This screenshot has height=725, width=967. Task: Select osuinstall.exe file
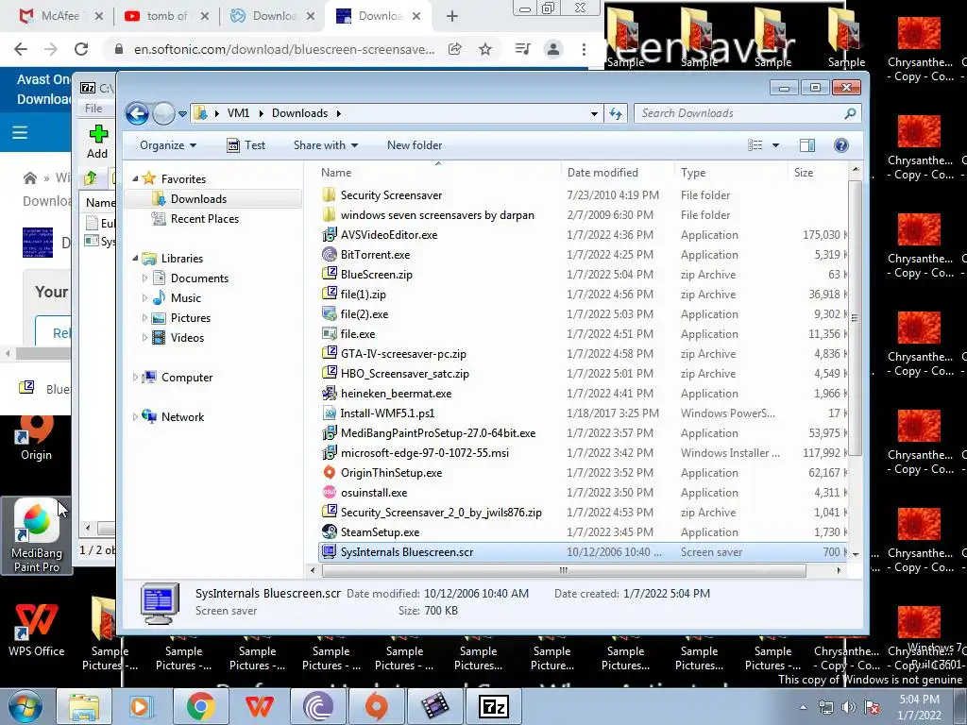(374, 493)
